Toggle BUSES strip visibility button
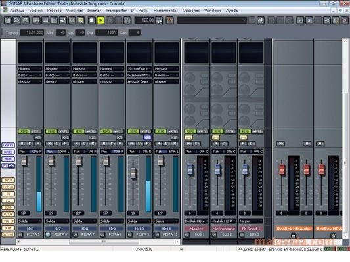 [x=9, y=152]
